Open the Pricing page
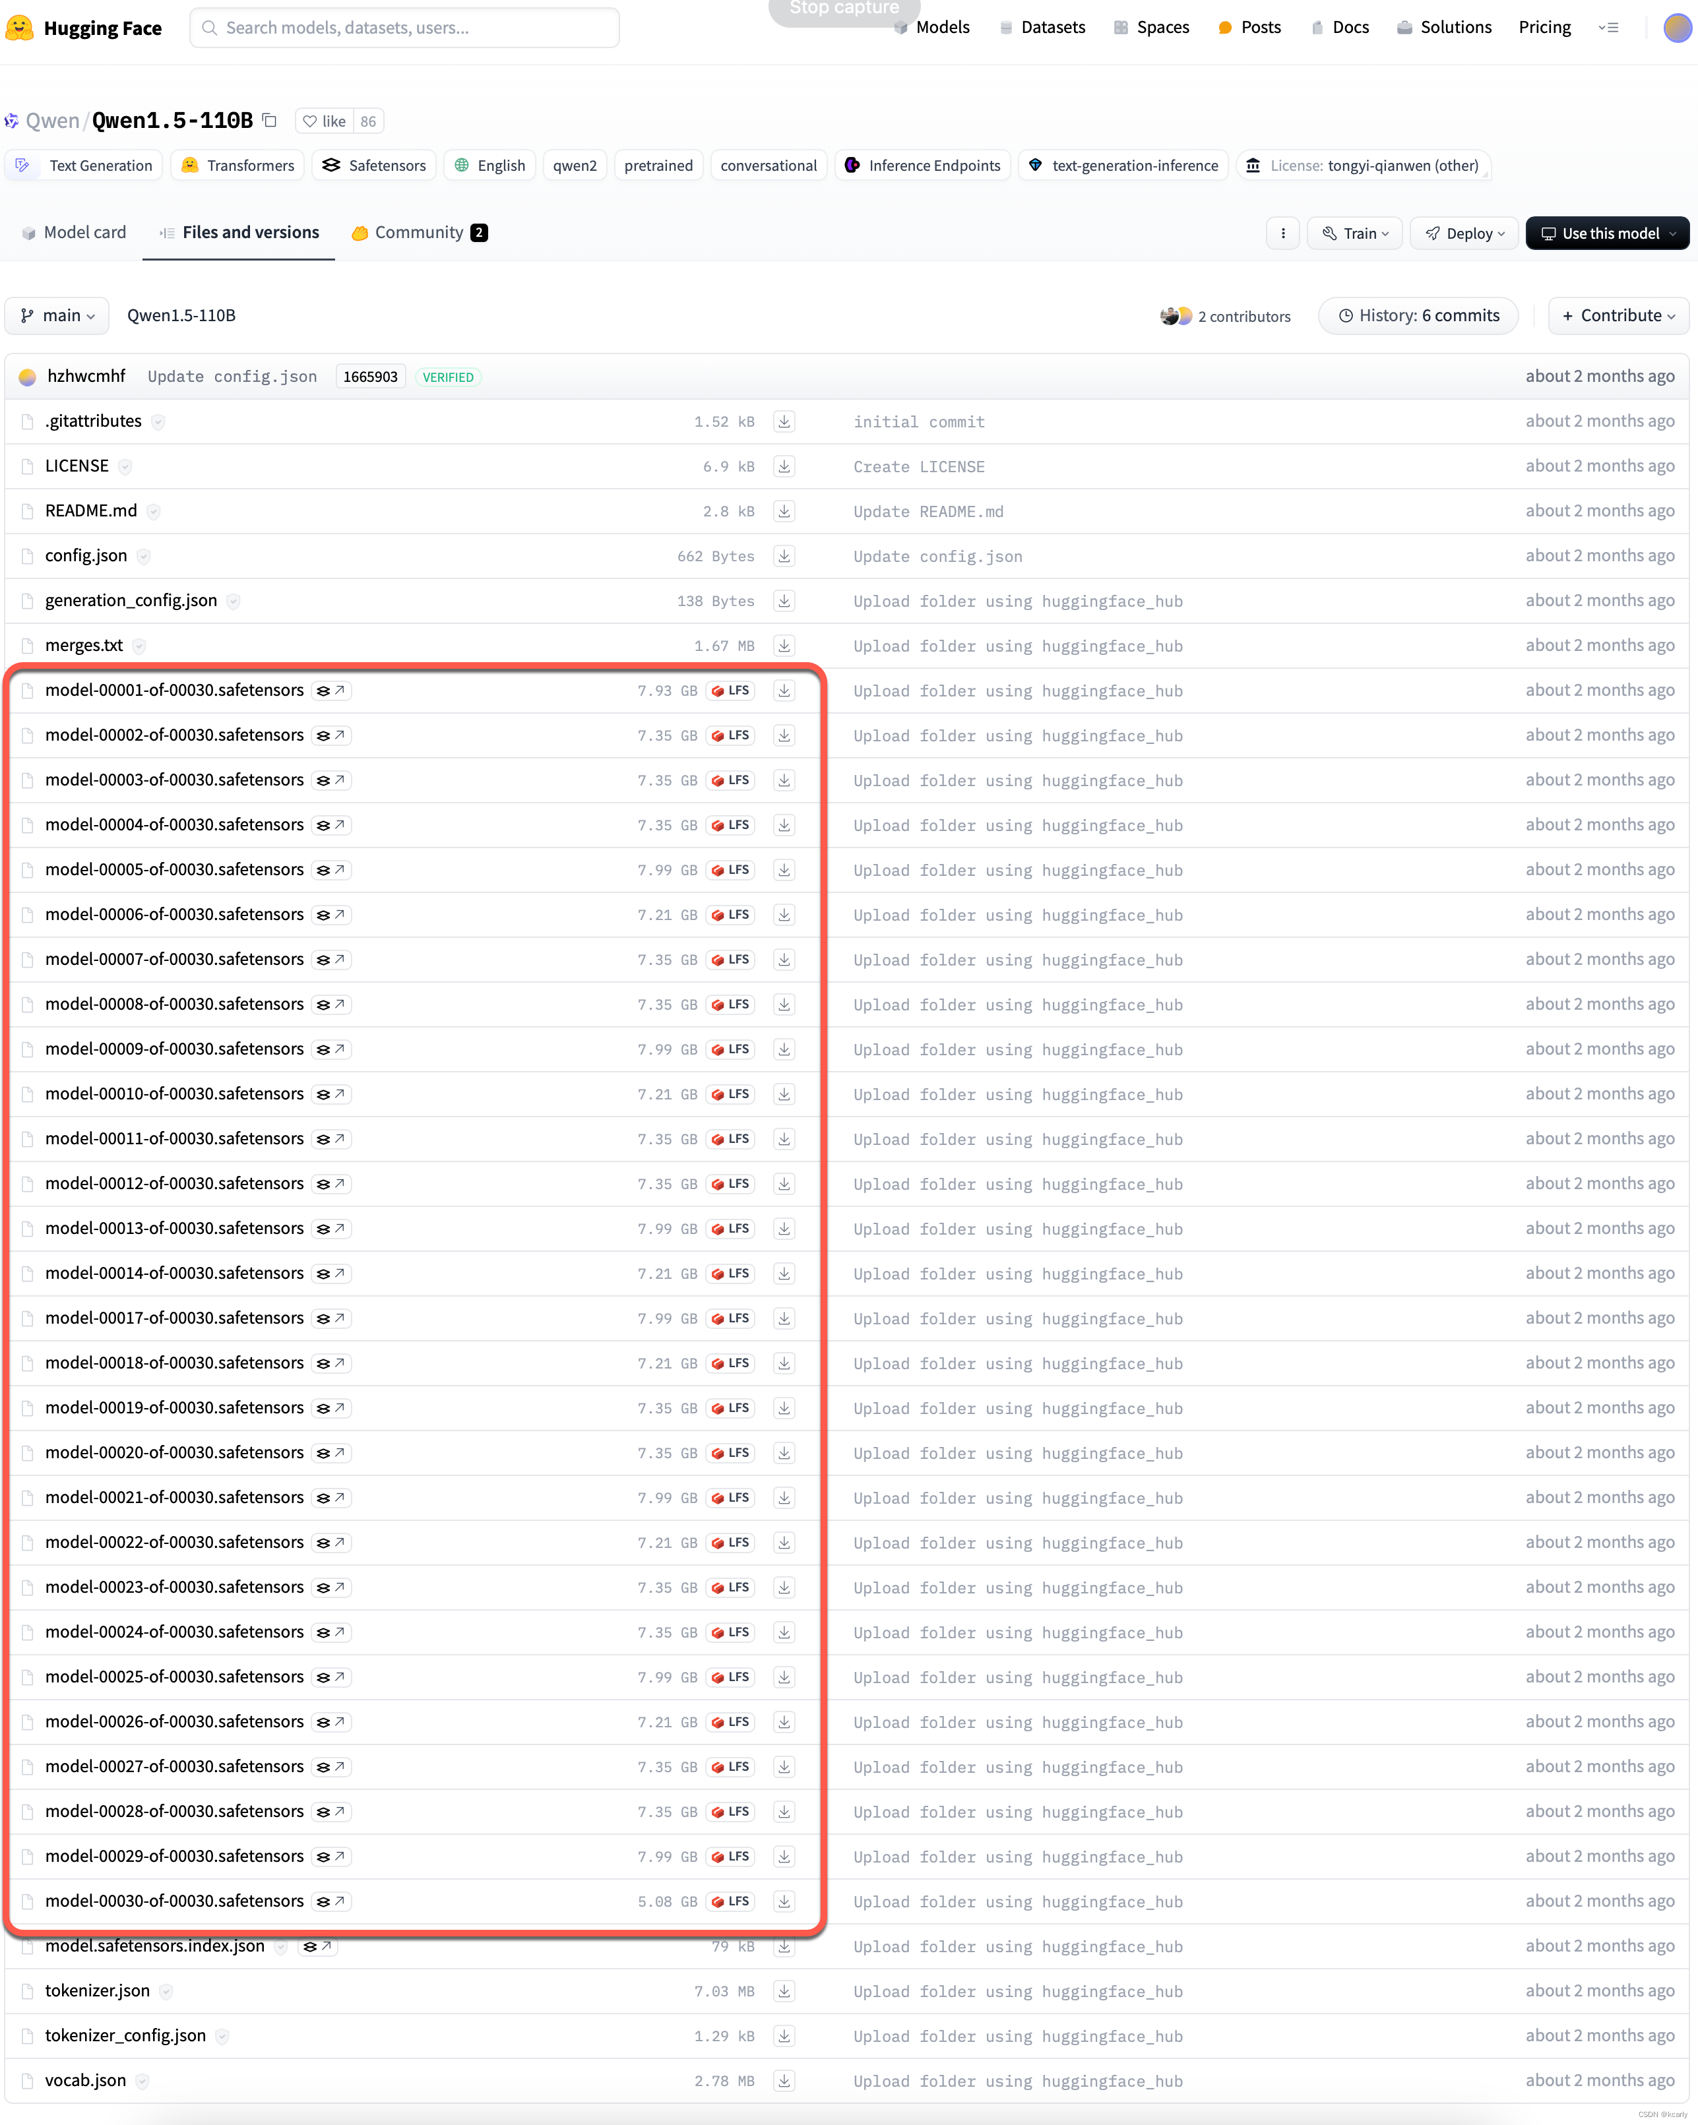This screenshot has width=1698, height=2125. [x=1544, y=28]
